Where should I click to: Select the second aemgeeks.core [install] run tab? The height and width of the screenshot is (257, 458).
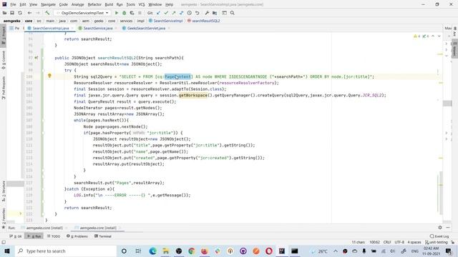(98, 228)
